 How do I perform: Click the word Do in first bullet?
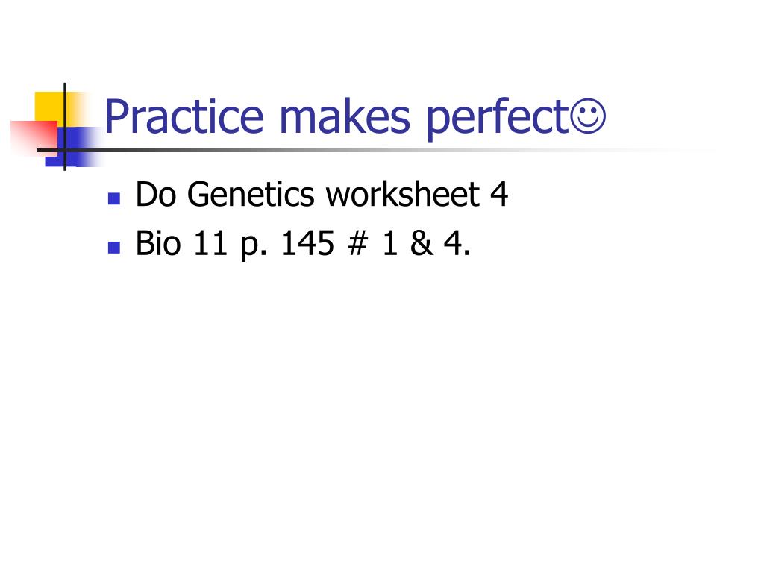point(156,195)
